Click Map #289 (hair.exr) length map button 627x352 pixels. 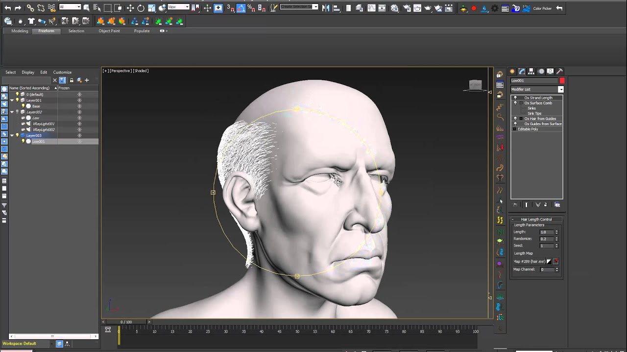click(530, 262)
